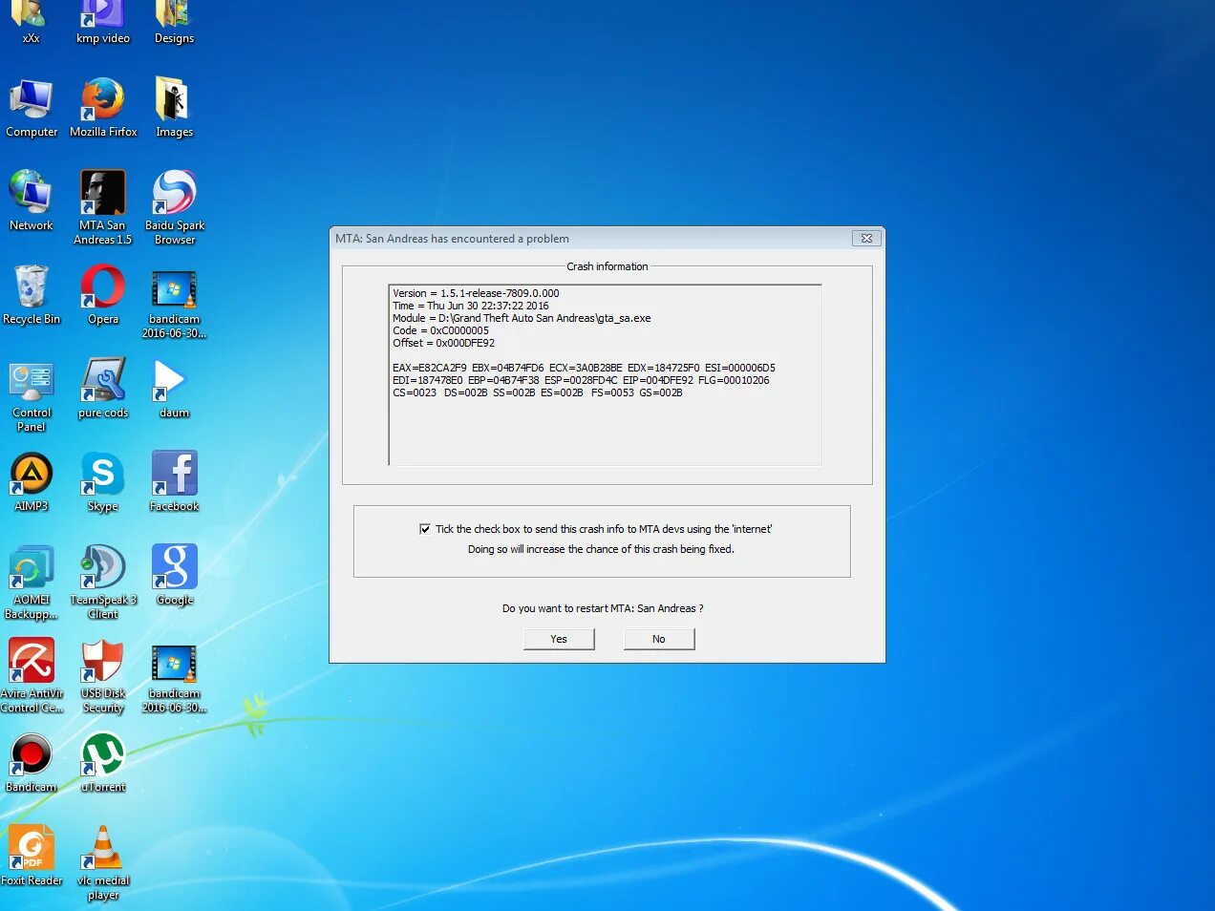The height and width of the screenshot is (911, 1215).
Task: Open the daum shortcut icon
Action: (174, 388)
